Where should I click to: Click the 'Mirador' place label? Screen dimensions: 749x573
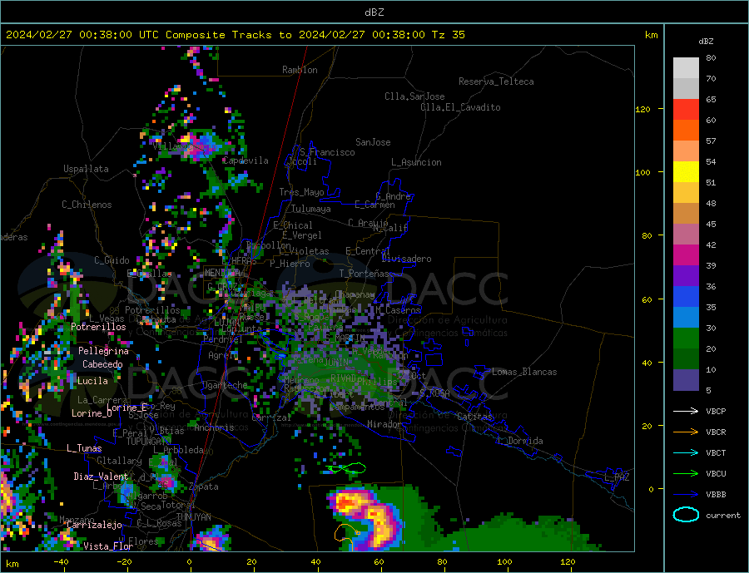384,424
